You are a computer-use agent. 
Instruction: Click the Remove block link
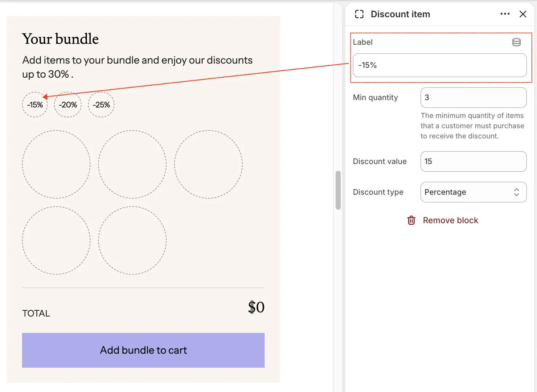pyautogui.click(x=450, y=220)
